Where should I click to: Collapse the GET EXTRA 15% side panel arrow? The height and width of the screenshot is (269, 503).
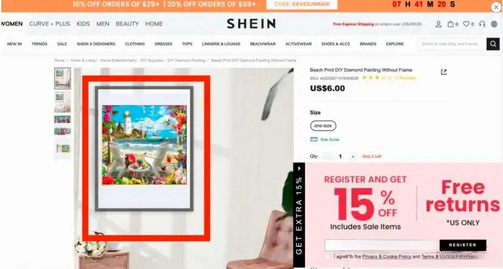(x=299, y=168)
